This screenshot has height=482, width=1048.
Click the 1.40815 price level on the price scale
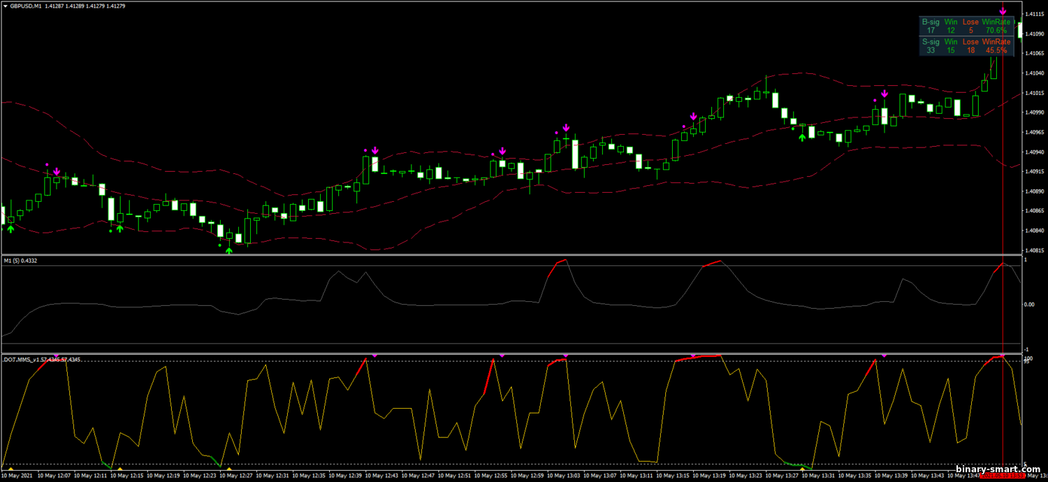point(1035,250)
